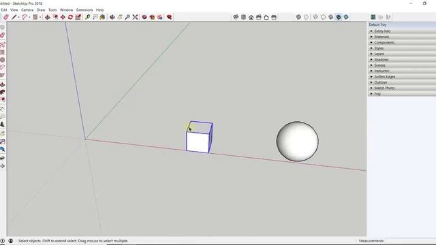Activate the Orbit camera tool
Screen dimensions: 436x245
(x=112, y=17)
